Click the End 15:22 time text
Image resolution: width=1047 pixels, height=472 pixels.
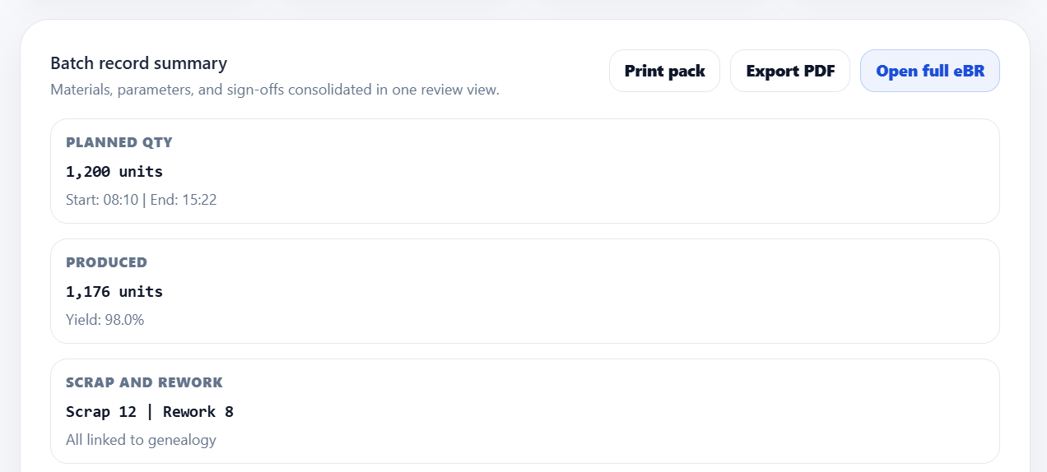coord(183,200)
